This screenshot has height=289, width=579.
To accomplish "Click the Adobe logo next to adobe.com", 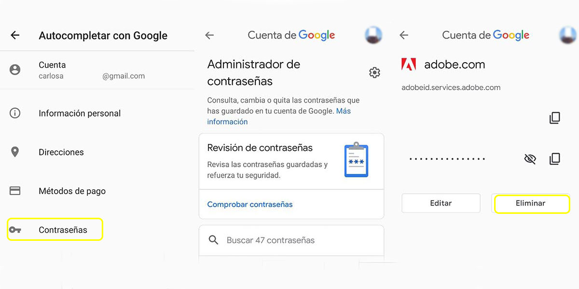I will [x=409, y=64].
